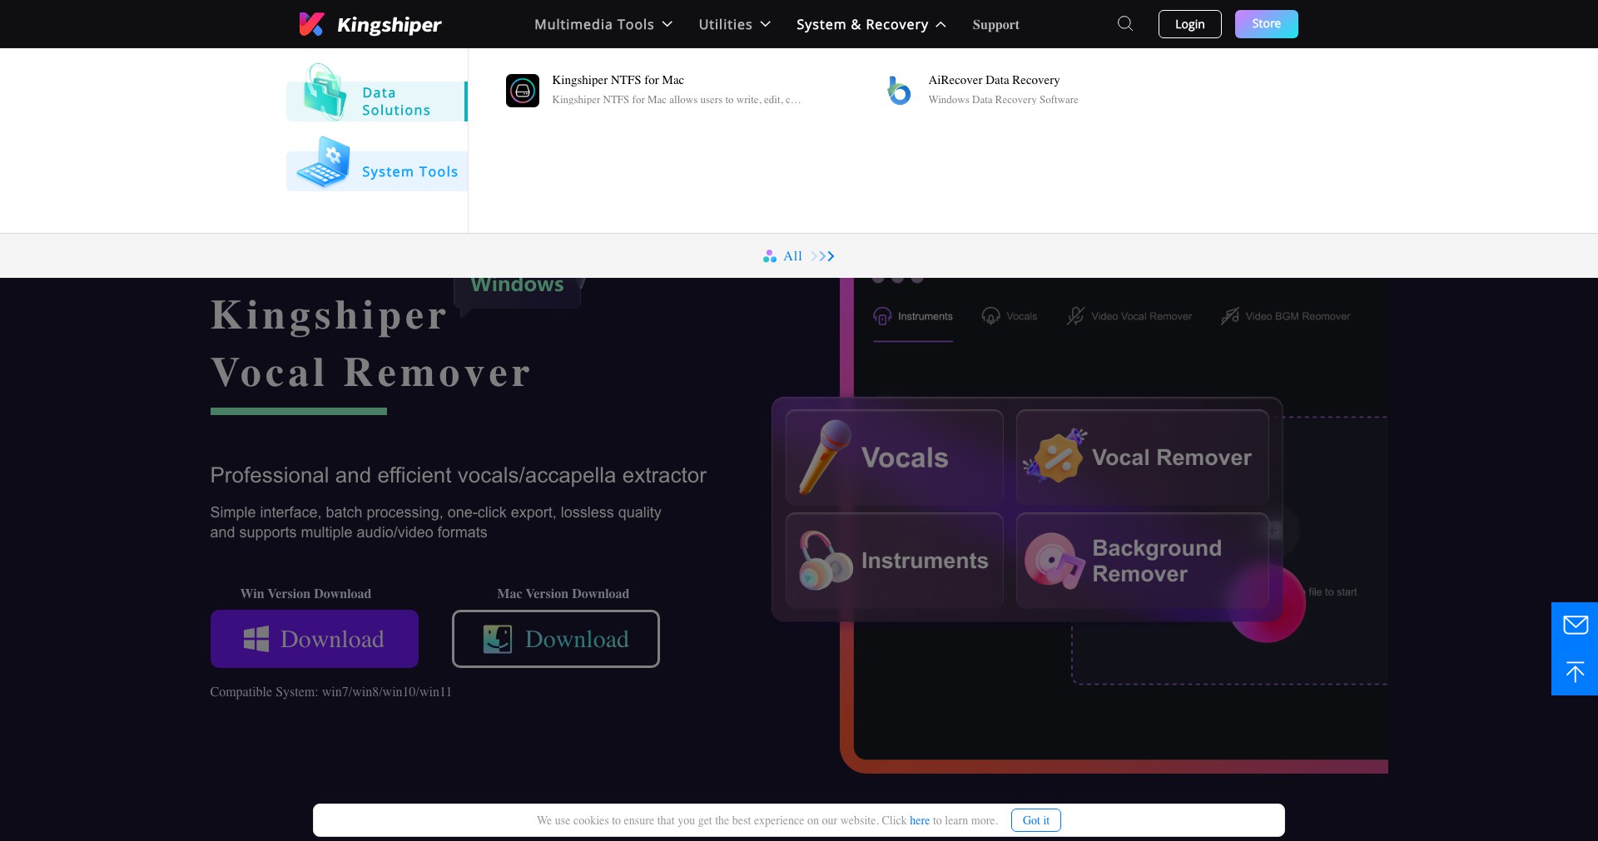Click the Kingshiper NTFS for Mac icon
Screen dimensions: 1598x841
(523, 91)
